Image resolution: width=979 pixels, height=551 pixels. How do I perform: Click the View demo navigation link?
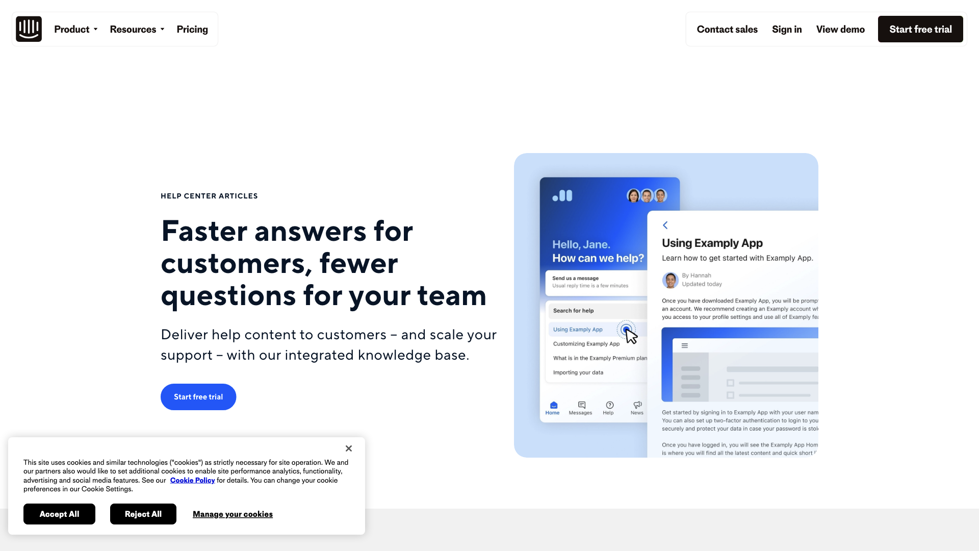[x=840, y=29]
